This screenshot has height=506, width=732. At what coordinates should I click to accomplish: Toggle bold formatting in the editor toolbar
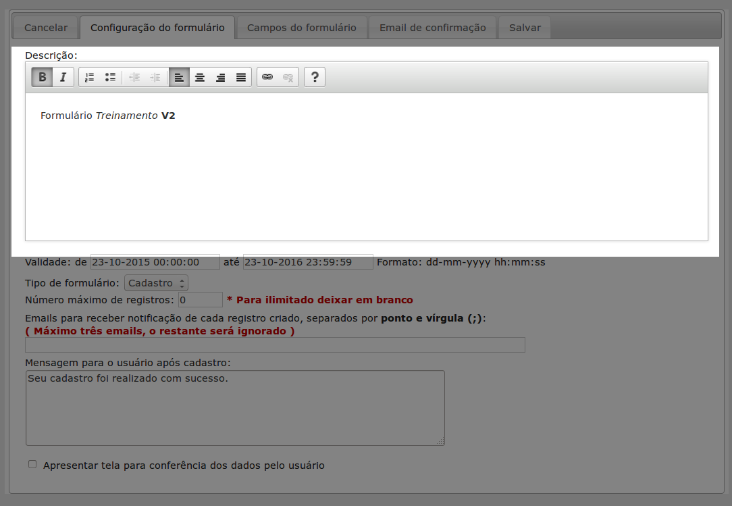[42, 78]
